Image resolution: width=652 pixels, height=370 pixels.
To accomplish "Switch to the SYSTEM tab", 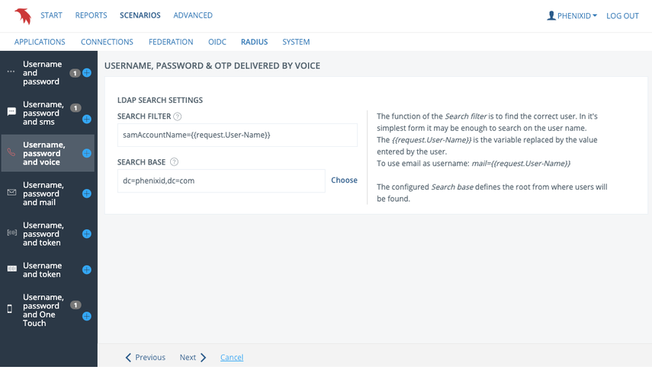I will 296,42.
